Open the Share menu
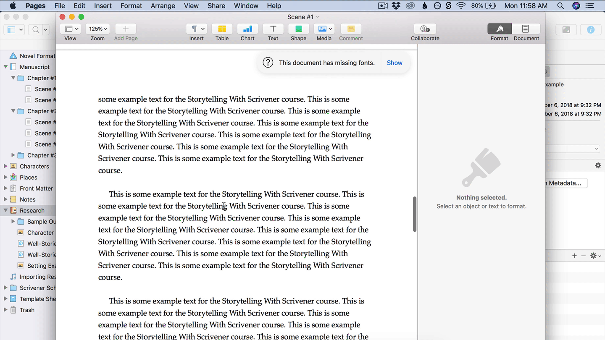 point(216,6)
